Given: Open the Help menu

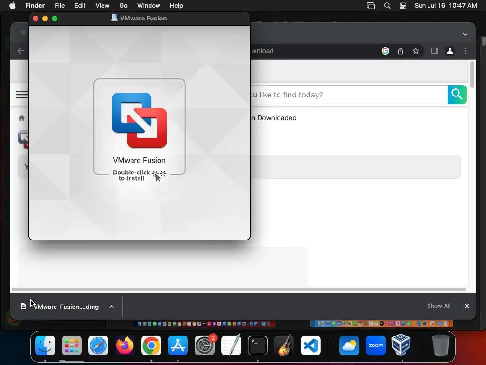Looking at the screenshot, I should (177, 6).
